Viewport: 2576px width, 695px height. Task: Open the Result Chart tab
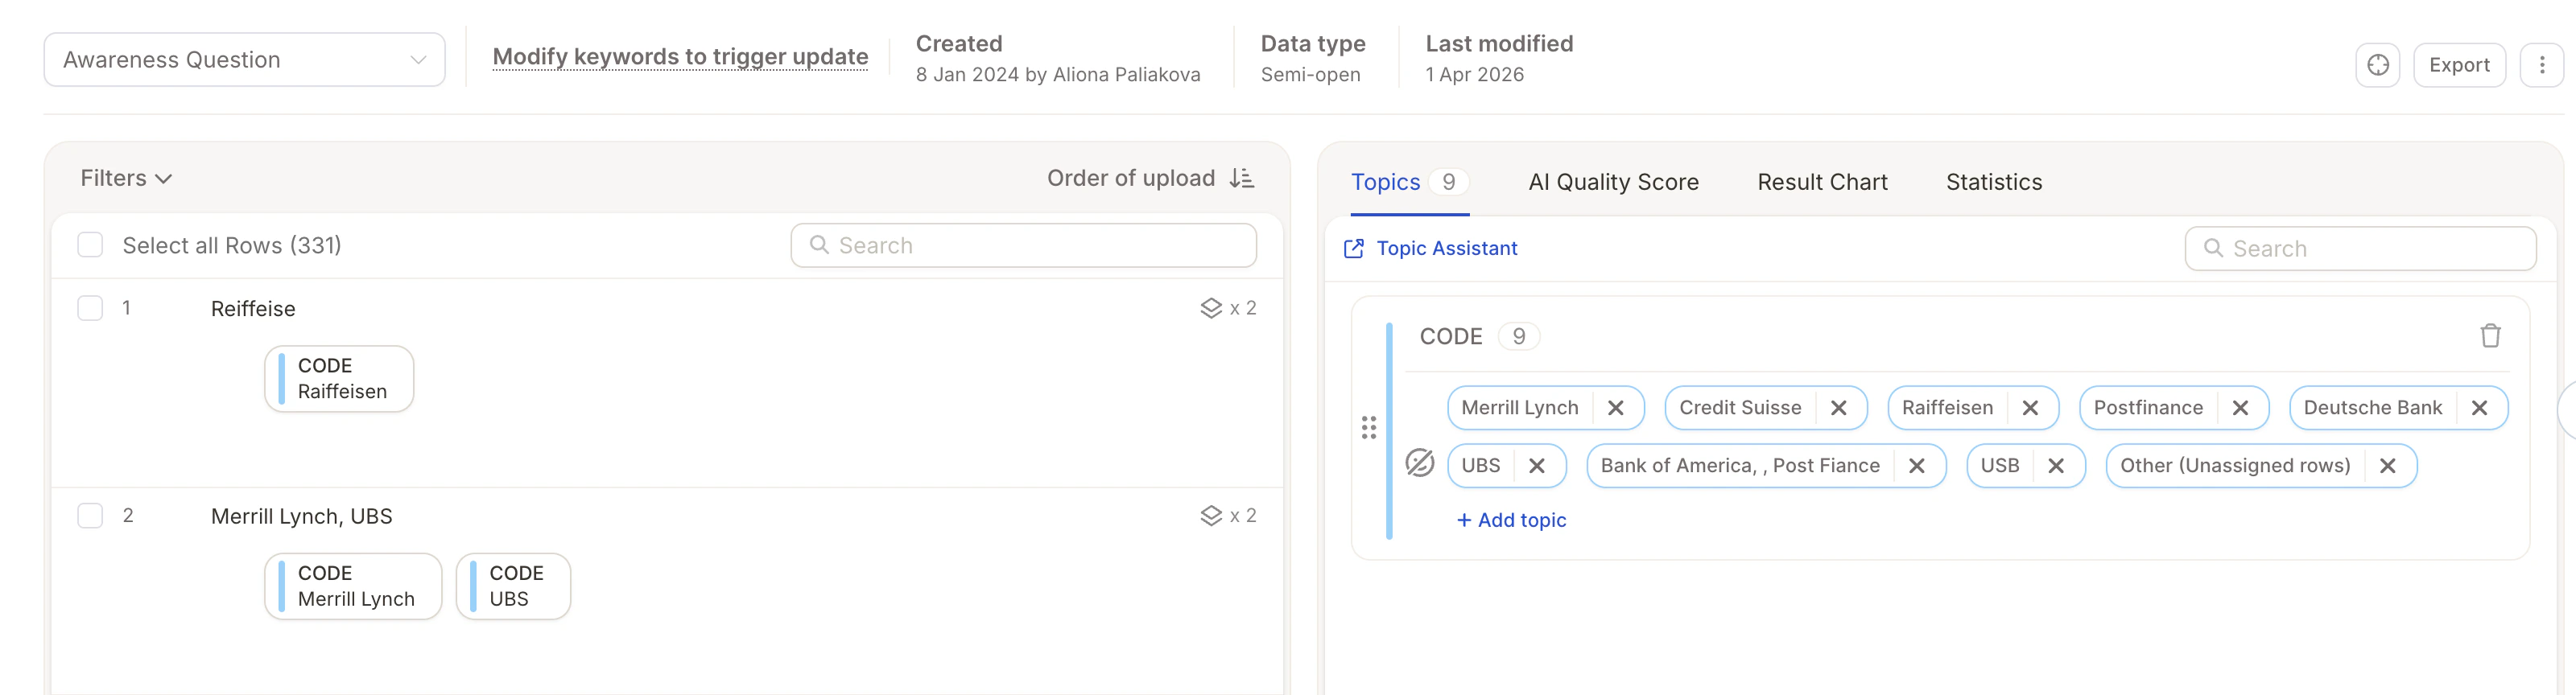coord(1822,182)
